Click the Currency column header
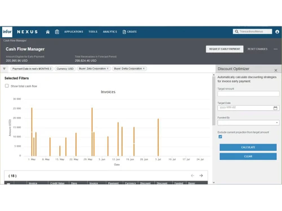Image resolution: width=282 pixels, height=211 pixels. pyautogui.click(x=130, y=183)
